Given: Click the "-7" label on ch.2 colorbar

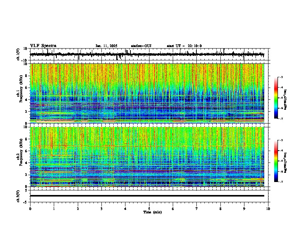Looking at the screenshot, I should tap(281, 182).
